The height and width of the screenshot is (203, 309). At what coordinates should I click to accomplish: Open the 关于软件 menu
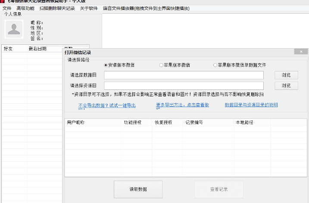pyautogui.click(x=89, y=9)
